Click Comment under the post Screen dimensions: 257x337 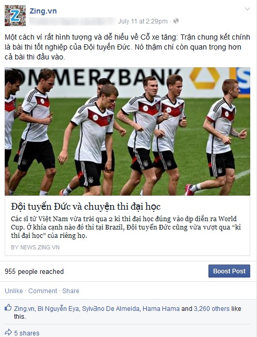tap(43, 291)
